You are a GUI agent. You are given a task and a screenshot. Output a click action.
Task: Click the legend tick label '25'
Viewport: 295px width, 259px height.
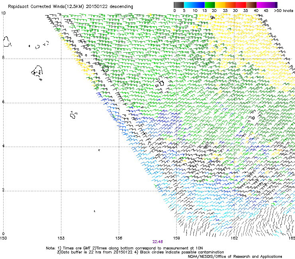225,10
